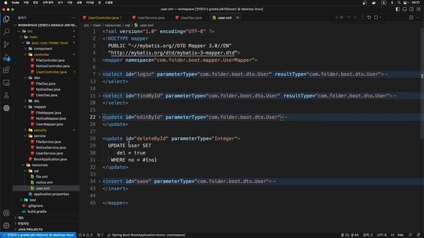Viewport: 424px width, 238px height.
Task: Open UserController.java in explorer tree
Action: 51,72
